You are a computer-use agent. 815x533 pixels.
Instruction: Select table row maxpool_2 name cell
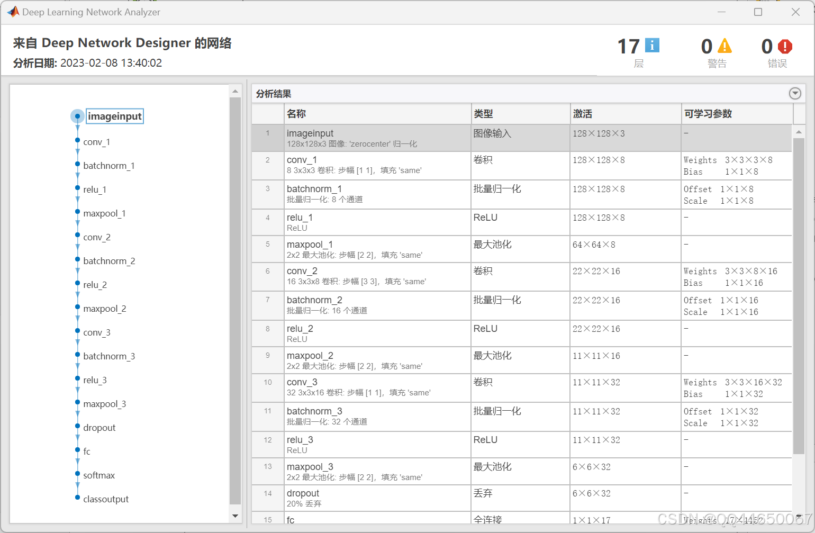[x=377, y=360]
